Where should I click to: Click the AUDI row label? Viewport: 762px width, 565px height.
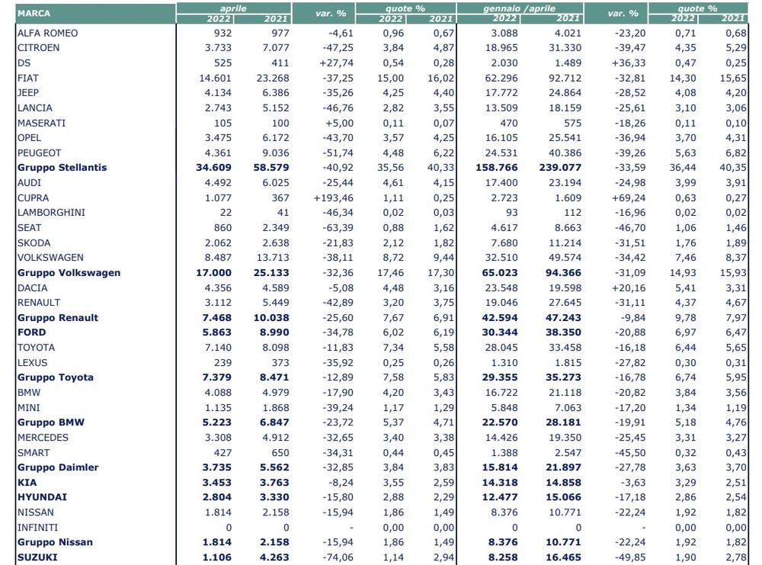tap(29, 182)
